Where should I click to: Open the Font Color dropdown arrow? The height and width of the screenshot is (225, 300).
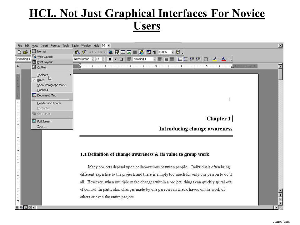(228, 59)
